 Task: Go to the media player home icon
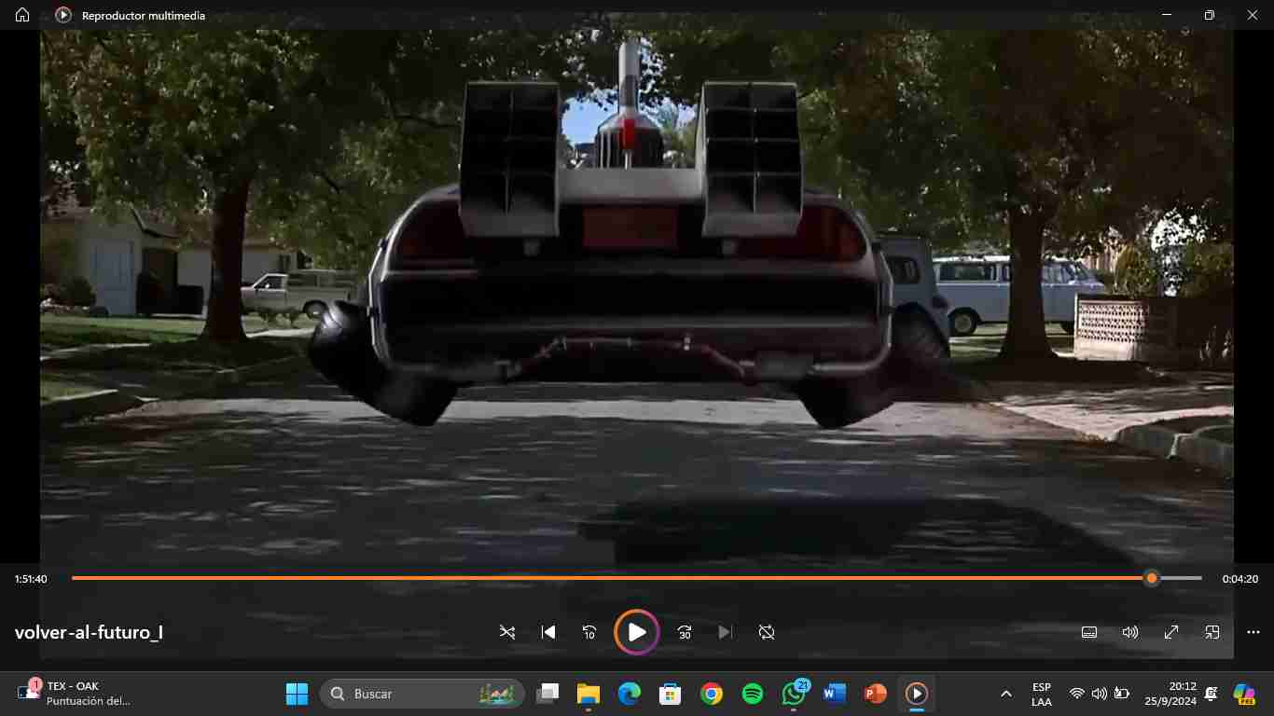click(22, 15)
